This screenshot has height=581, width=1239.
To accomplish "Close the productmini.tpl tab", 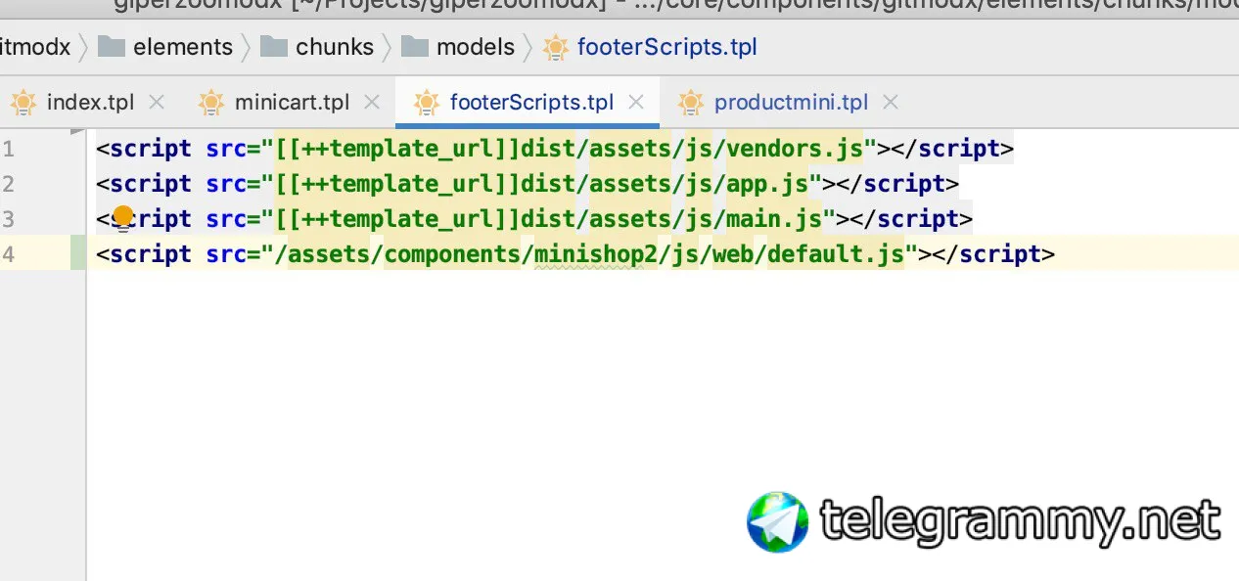I will pos(890,103).
